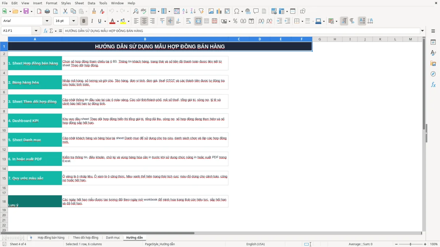The height and width of the screenshot is (247, 440).
Task: Insert a special character
Action: (x=236, y=11)
